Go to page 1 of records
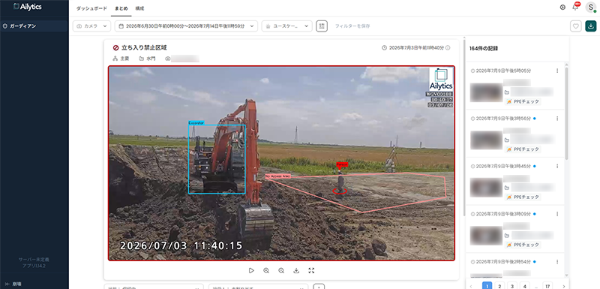The width and height of the screenshot is (600, 289). 487,286
